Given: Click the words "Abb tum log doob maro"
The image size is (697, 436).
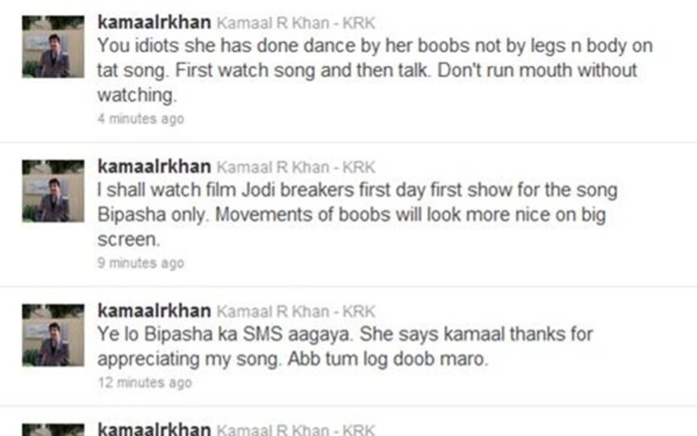Looking at the screenshot, I should 388,358.
